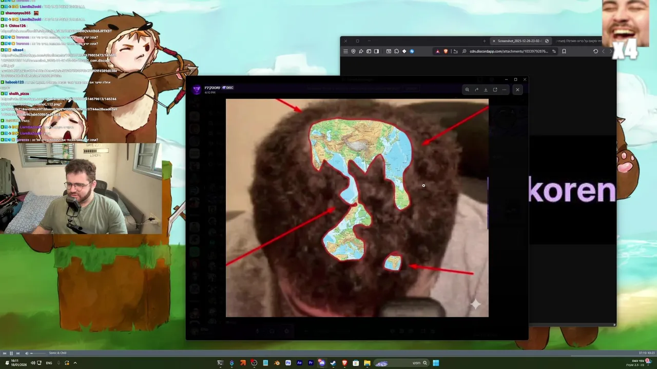This screenshot has width=657, height=369.
Task: Open Blender from taskbar
Action: (x=277, y=363)
